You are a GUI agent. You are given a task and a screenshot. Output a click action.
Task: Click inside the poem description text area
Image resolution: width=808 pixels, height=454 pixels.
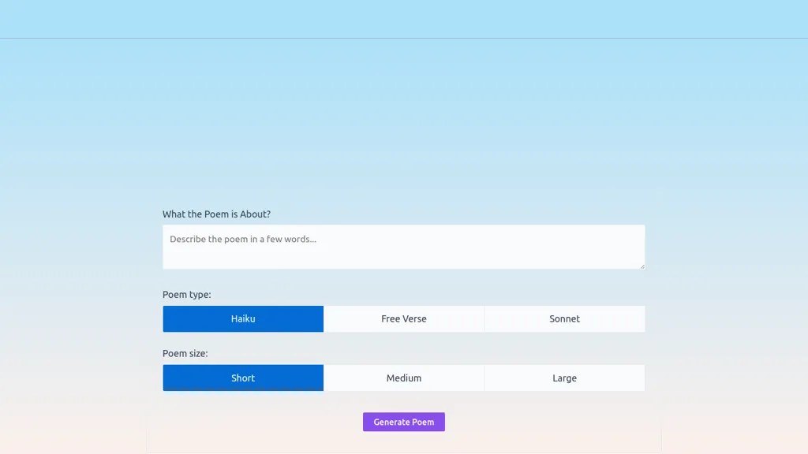coord(403,246)
